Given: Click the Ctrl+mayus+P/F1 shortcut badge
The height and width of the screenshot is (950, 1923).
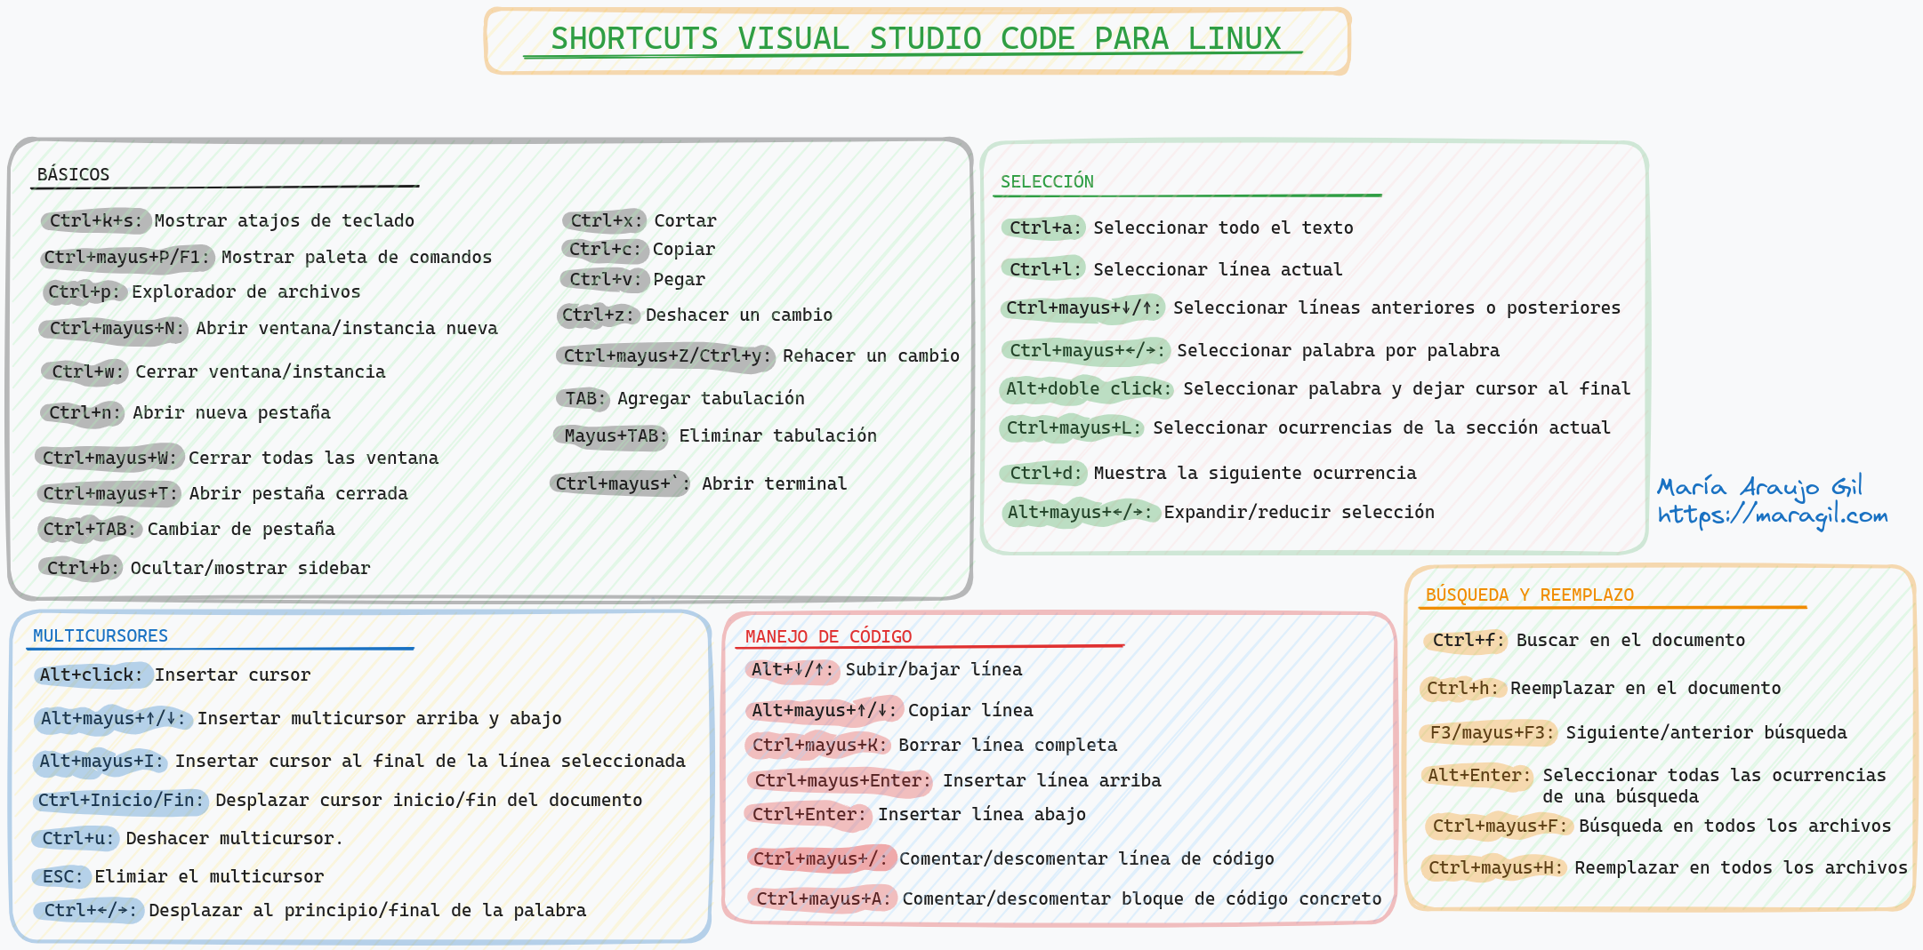Looking at the screenshot, I should click(126, 257).
